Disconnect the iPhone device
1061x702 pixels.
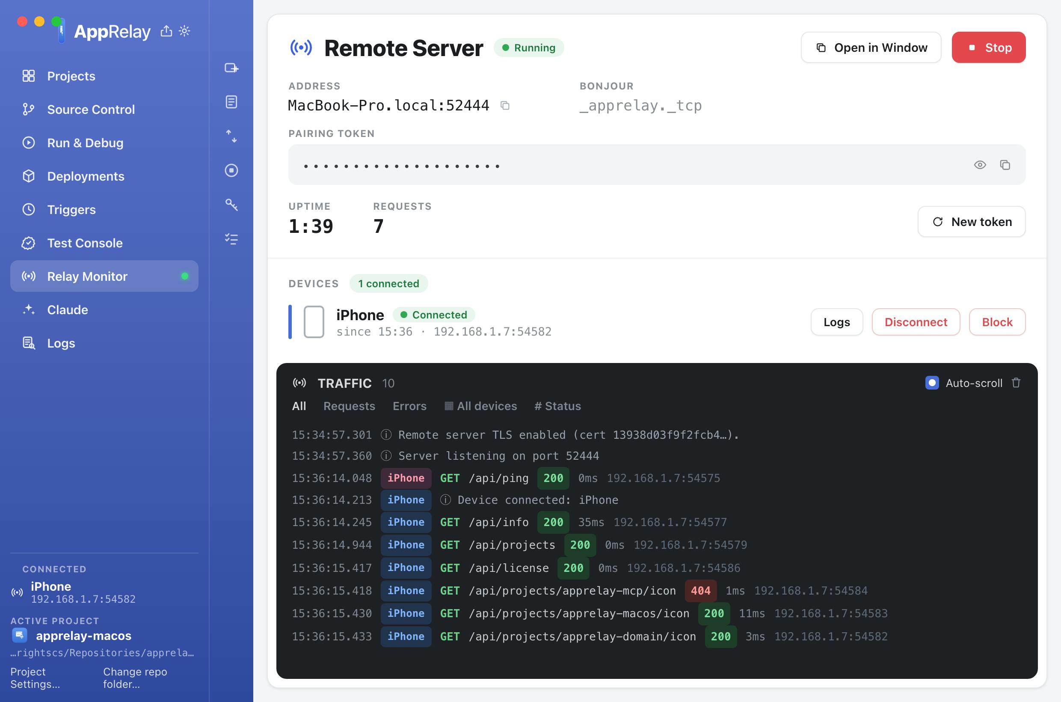click(x=916, y=322)
